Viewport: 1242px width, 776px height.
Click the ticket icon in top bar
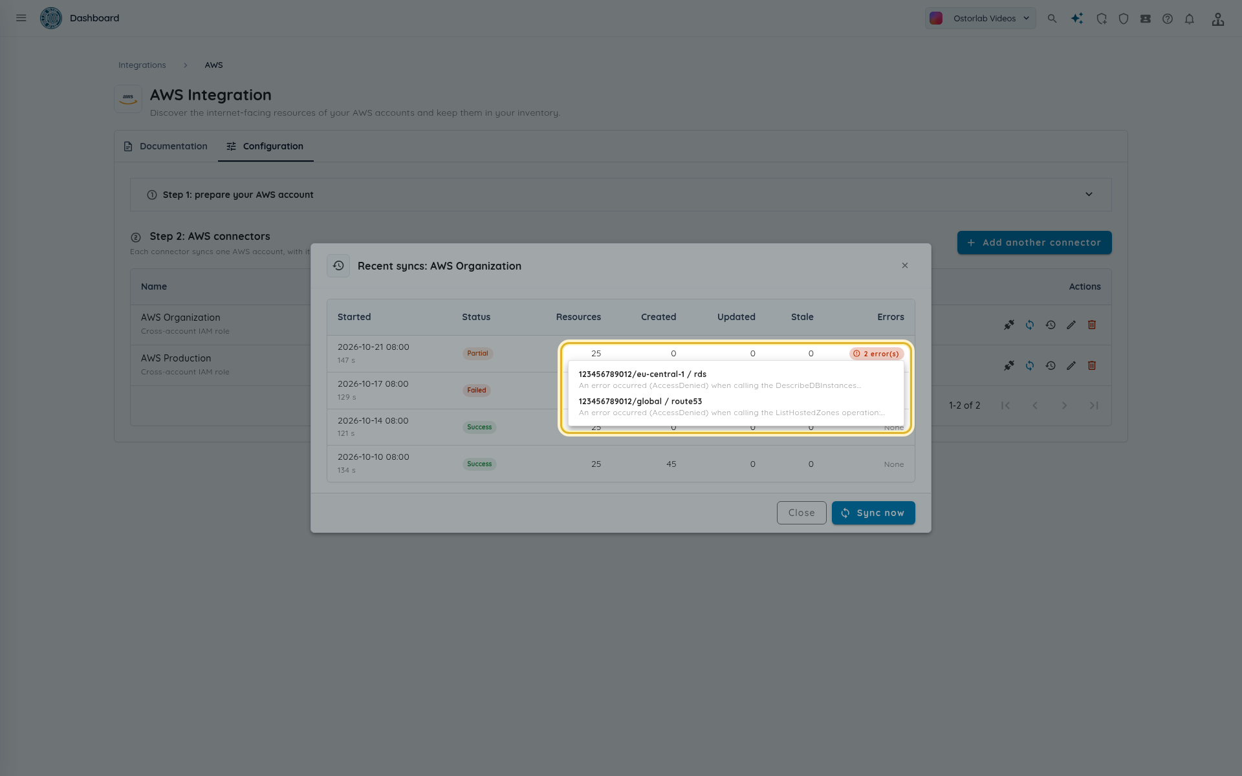pos(1146,19)
